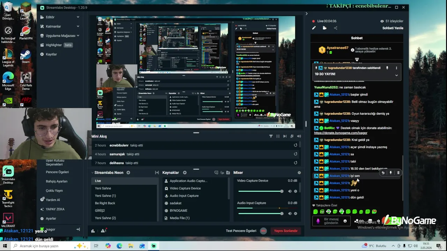Viewport: 447px width, 251px height.
Task: Expand the pinned 19:30 YAYIN! message
Action: pos(396,75)
